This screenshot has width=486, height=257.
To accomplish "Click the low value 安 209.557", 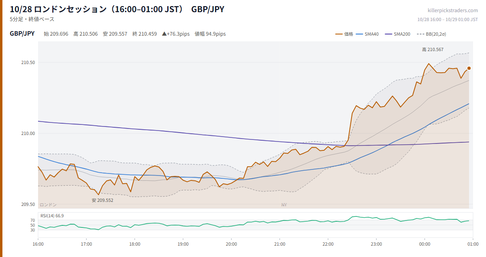I will pos(115,34).
